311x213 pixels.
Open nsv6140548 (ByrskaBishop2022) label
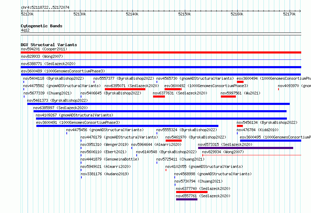pyautogui.click(x=166, y=152)
